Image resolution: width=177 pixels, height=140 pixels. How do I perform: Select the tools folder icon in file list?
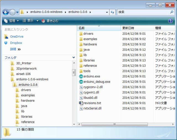(81, 71)
